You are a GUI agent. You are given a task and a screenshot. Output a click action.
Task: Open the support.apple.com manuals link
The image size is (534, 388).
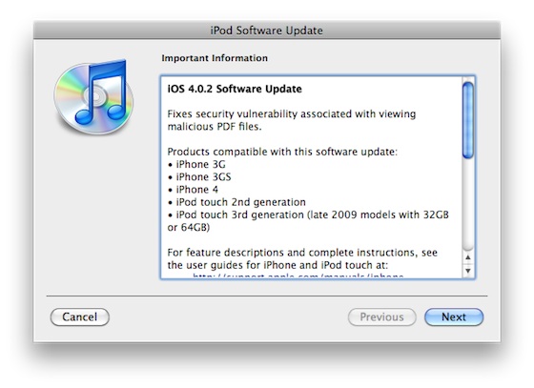click(x=298, y=276)
